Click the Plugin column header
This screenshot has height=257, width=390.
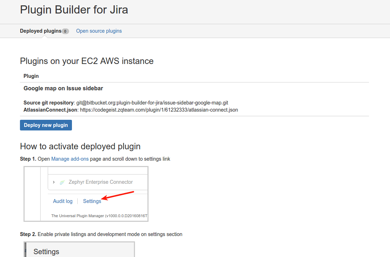(31, 76)
